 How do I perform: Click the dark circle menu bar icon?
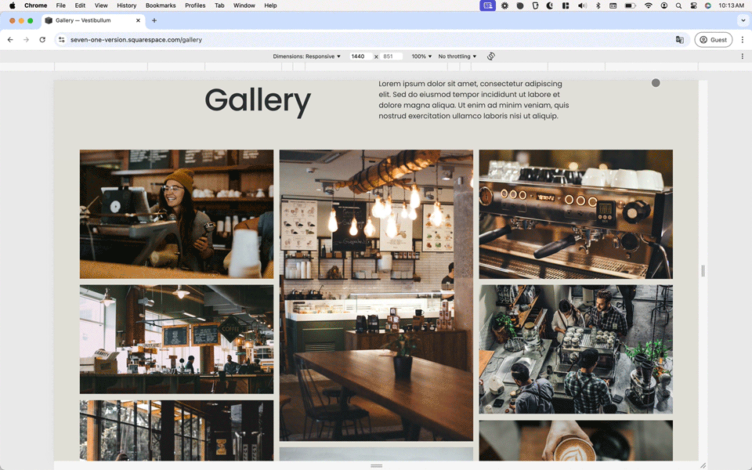[x=520, y=5]
